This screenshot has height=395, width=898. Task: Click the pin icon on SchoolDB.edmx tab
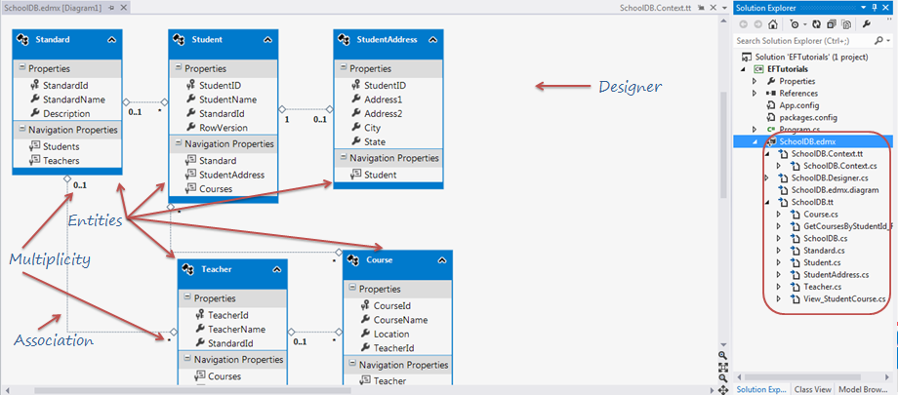tap(110, 8)
